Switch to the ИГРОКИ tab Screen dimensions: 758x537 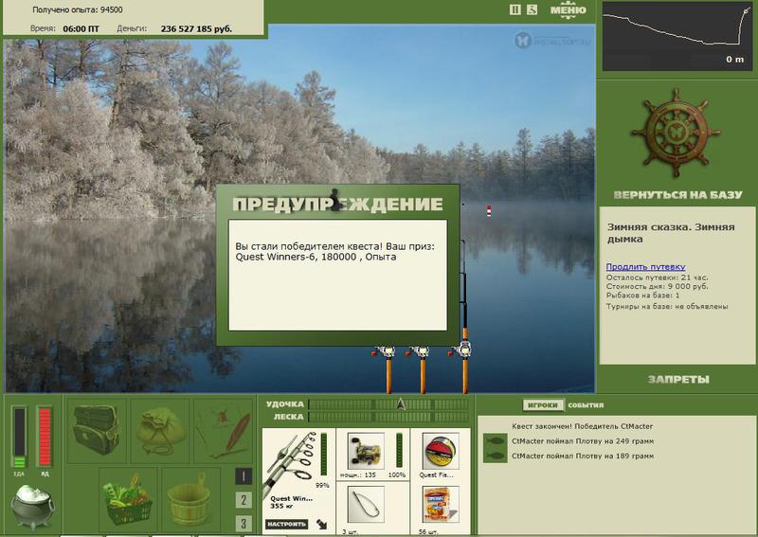543,405
